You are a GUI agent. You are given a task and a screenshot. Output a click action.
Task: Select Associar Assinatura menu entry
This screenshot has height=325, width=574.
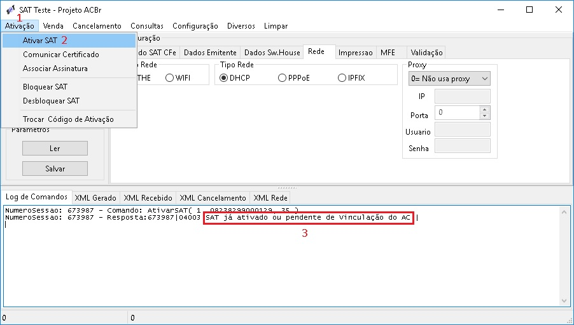[x=69, y=69]
